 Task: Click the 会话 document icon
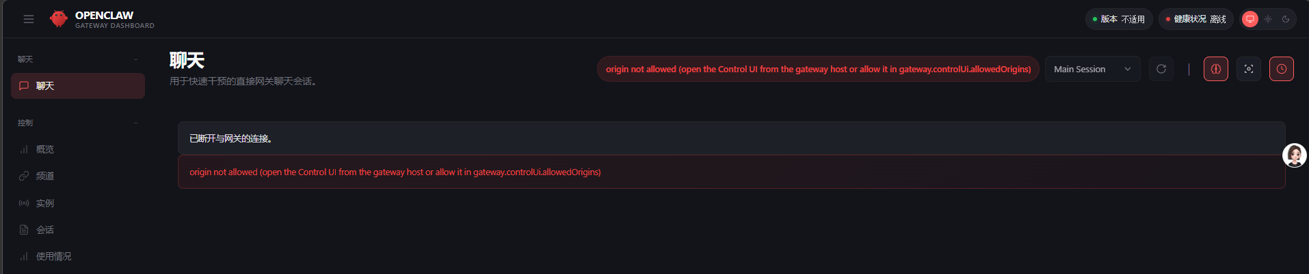point(24,230)
